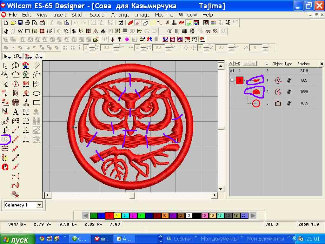Select object 3 circle in object list
The image size is (325, 244).
[x=256, y=103]
